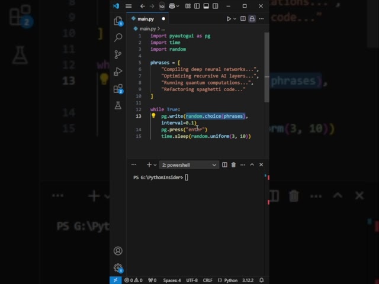Click the 'import time' line
This screenshot has height=284, width=379.
(165, 43)
